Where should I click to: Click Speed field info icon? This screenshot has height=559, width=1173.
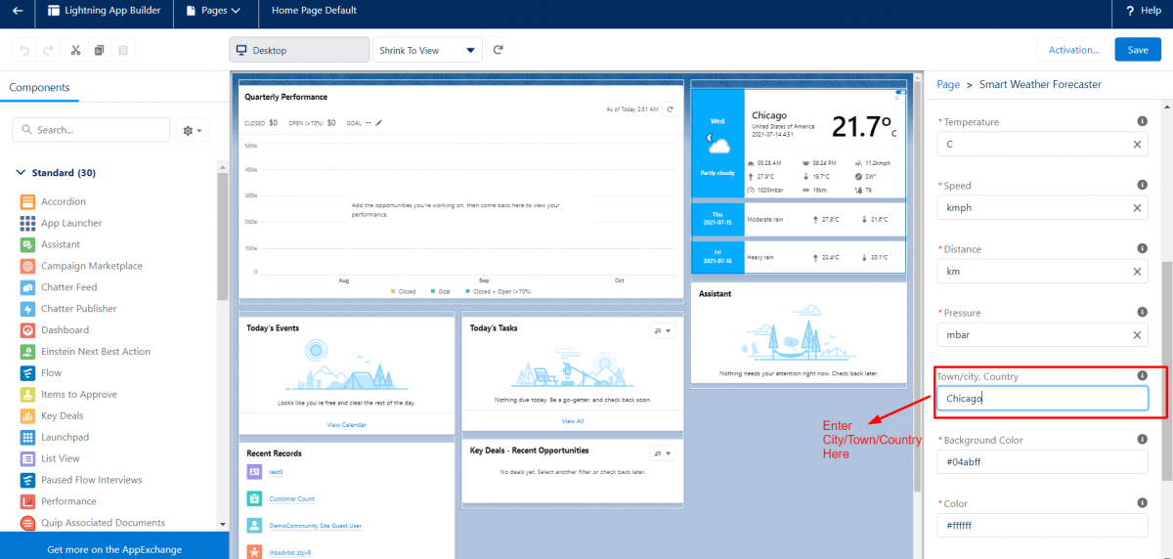[1142, 185]
